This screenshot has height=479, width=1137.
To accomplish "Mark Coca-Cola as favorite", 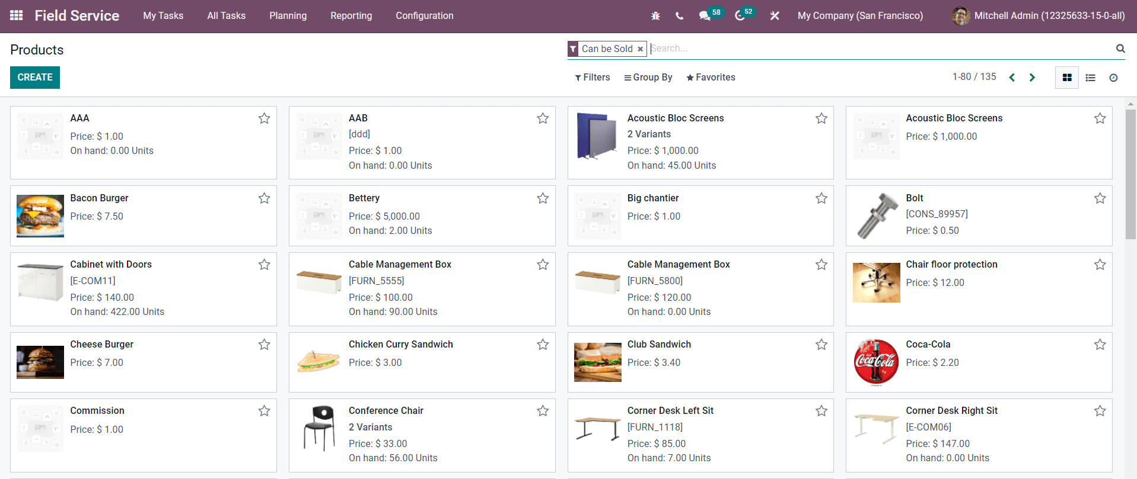I will 1100,345.
